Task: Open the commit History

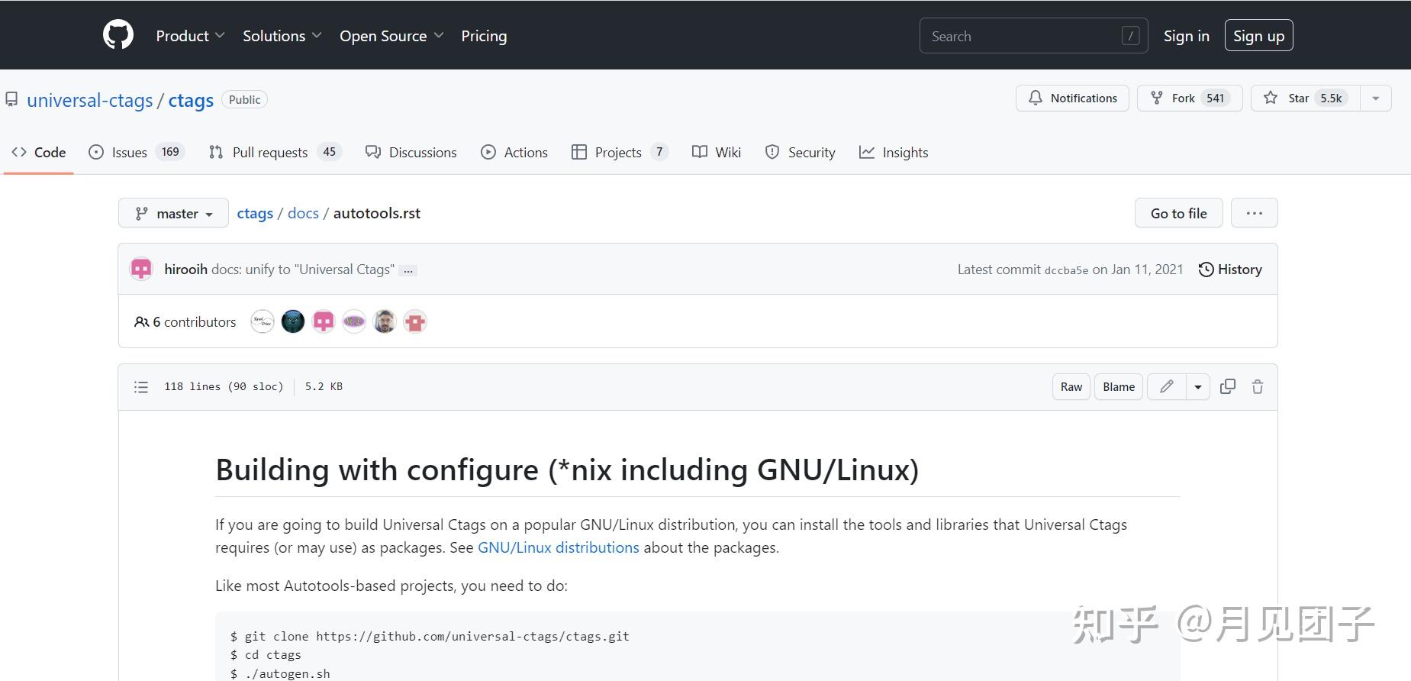Action: pos(1229,269)
